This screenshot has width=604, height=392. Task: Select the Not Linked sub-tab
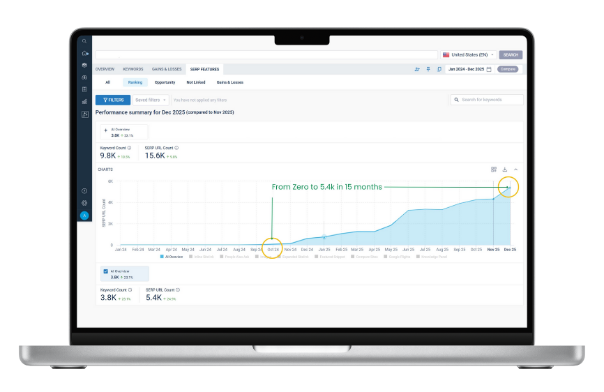point(196,82)
